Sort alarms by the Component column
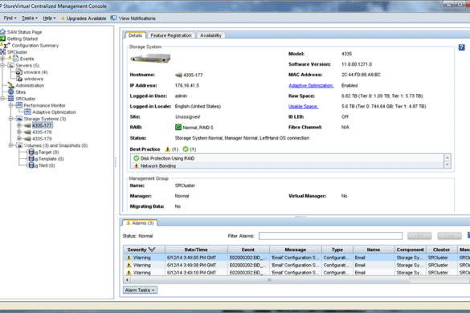 [410, 250]
